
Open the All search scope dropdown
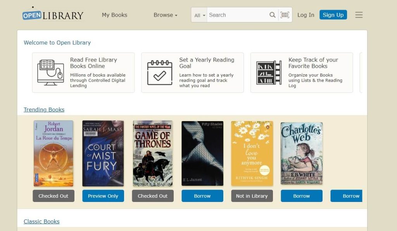coord(198,15)
